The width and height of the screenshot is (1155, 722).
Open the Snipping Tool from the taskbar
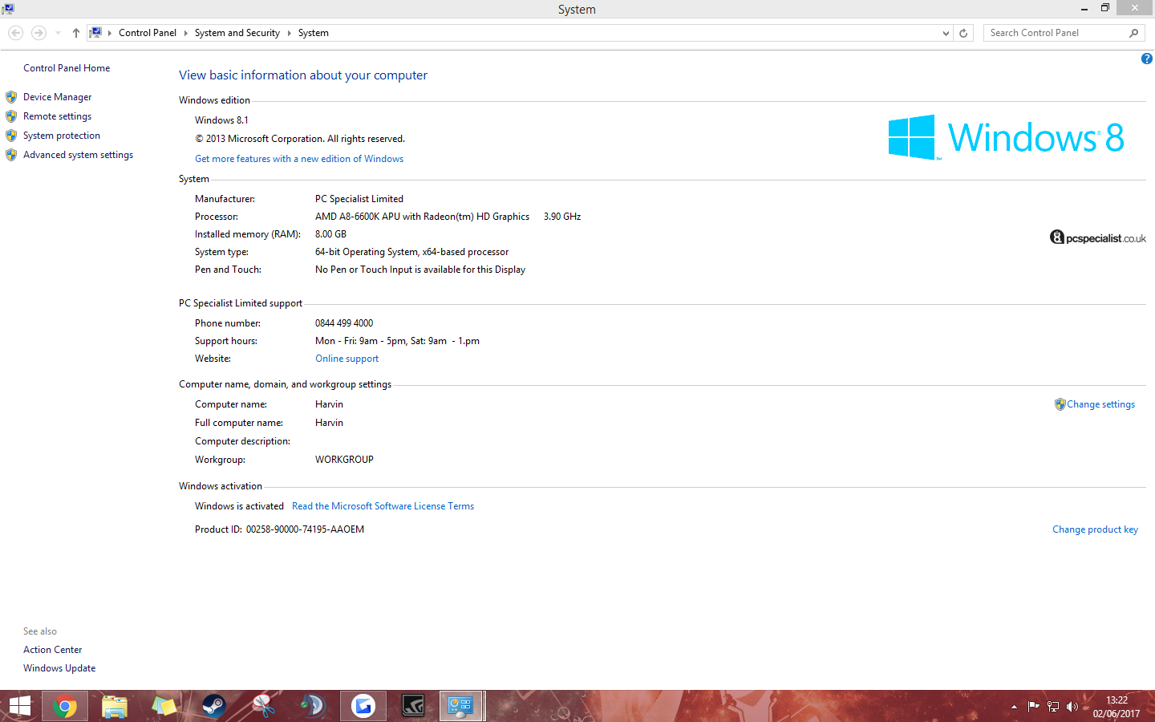(264, 706)
